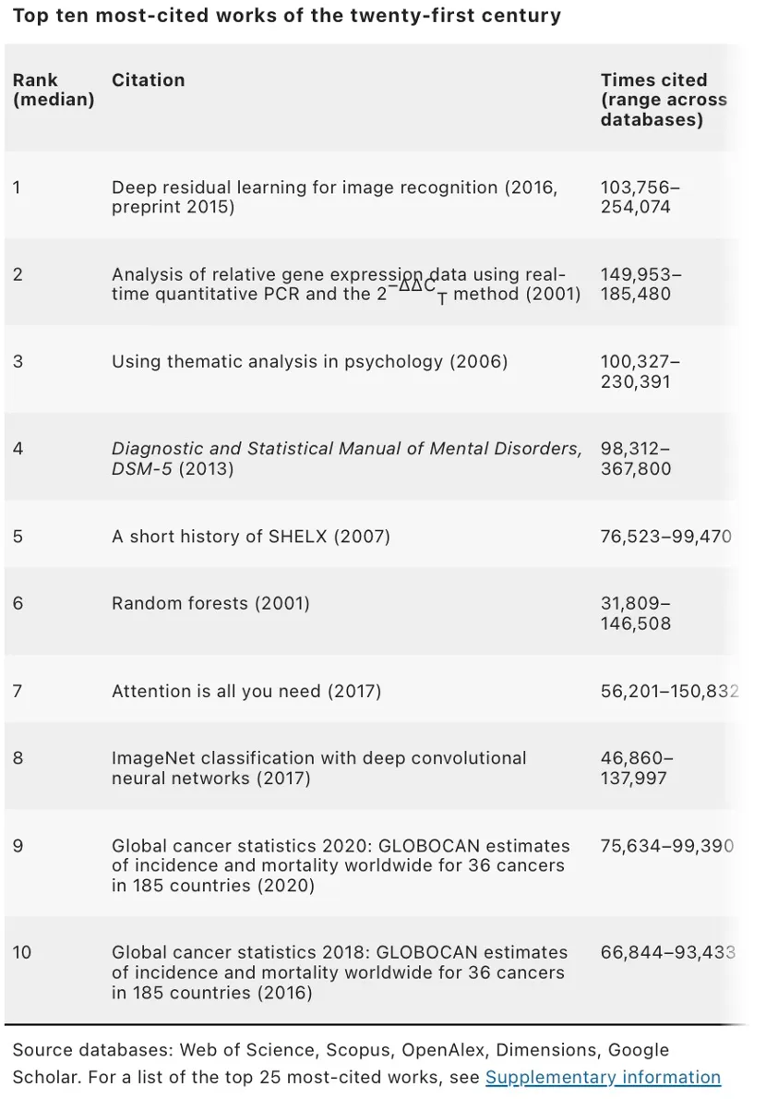Click the rank number 10 cell
This screenshot has width=766, height=1099.
22,951
